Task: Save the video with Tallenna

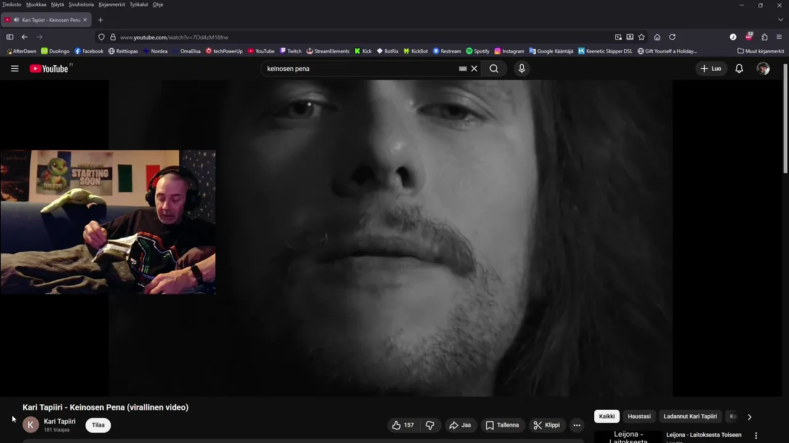Action: (x=502, y=425)
